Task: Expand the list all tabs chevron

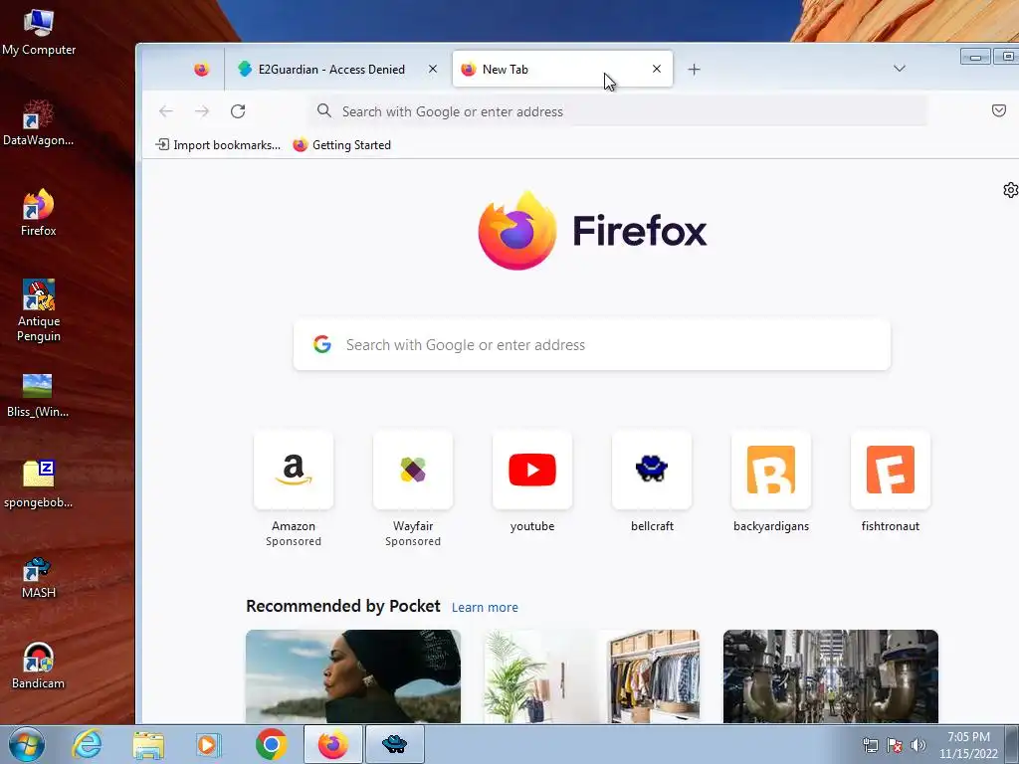Action: [x=900, y=69]
